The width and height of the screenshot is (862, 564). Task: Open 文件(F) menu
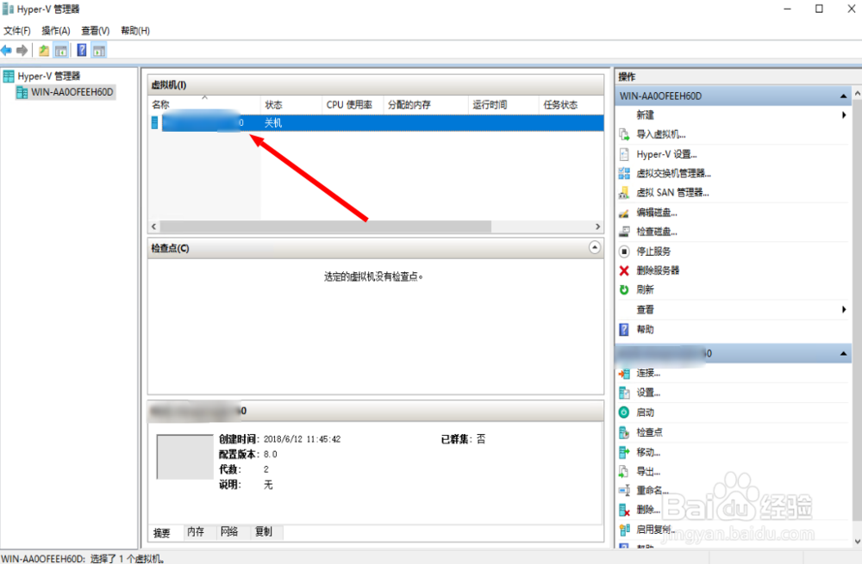pos(17,31)
